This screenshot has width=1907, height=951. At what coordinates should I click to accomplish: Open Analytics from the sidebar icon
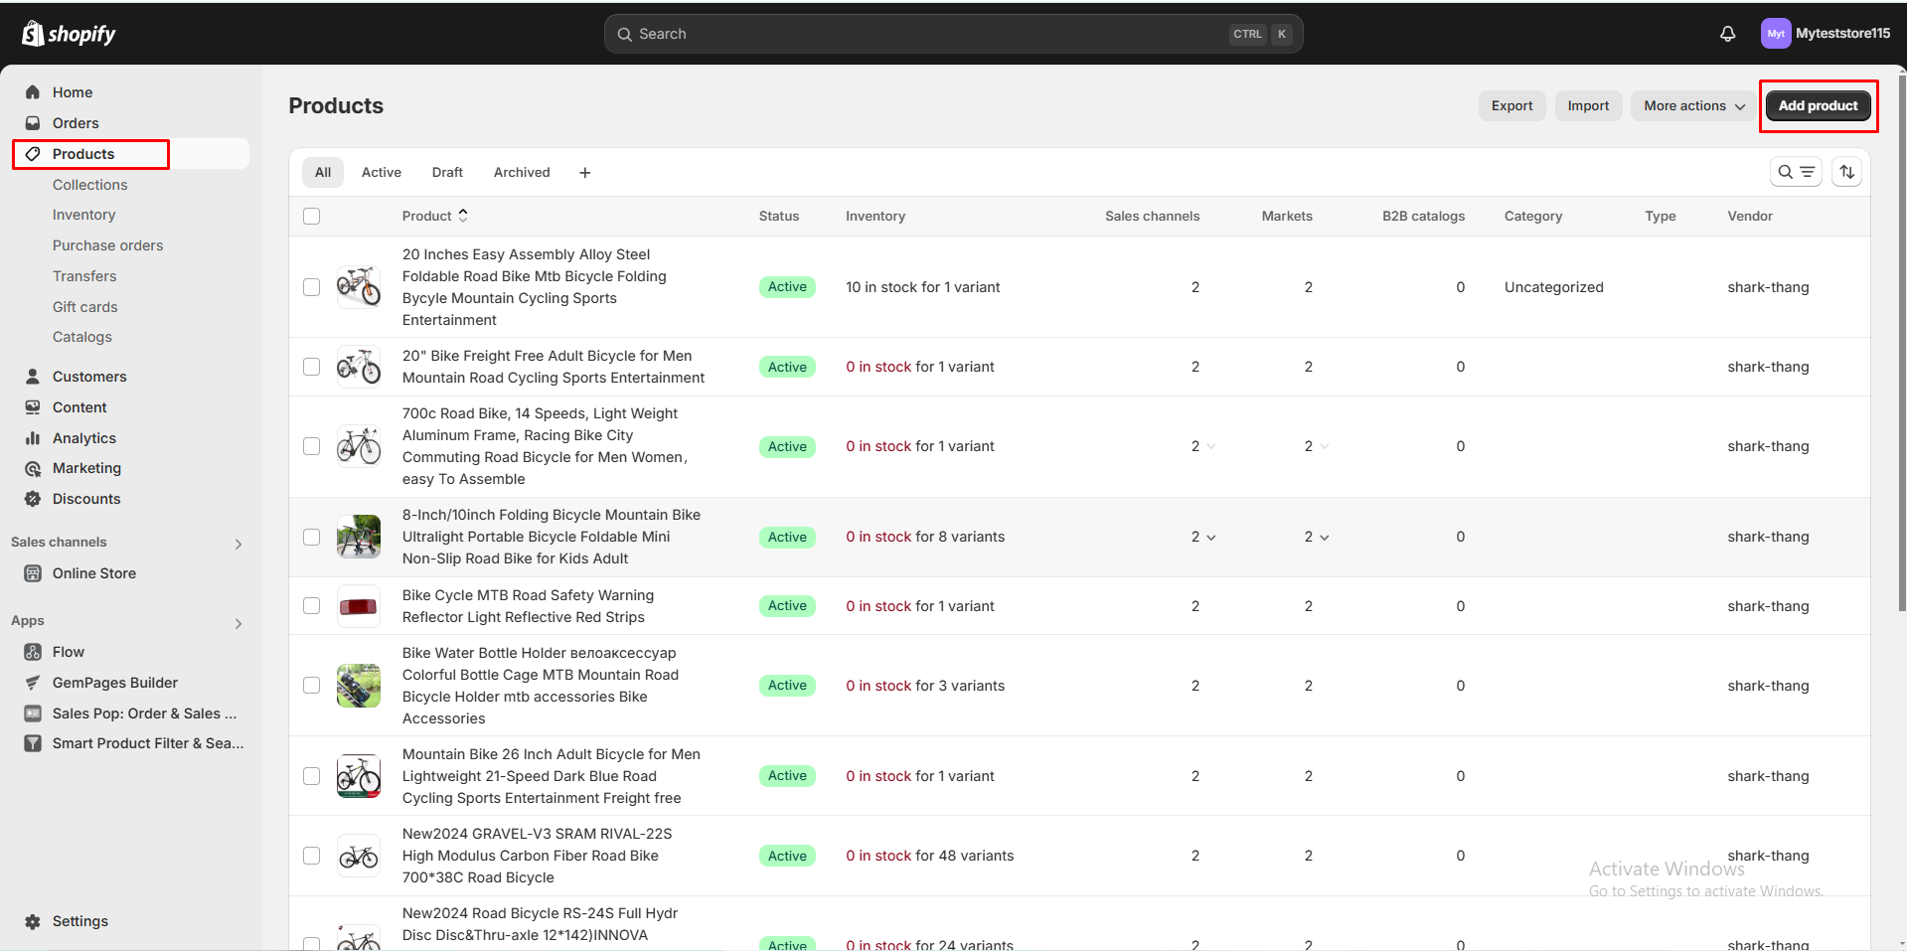click(33, 438)
